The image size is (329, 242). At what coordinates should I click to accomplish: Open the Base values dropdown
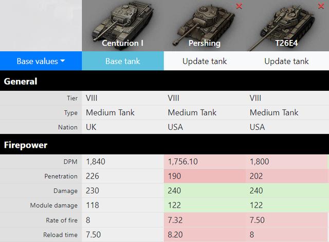click(x=41, y=61)
